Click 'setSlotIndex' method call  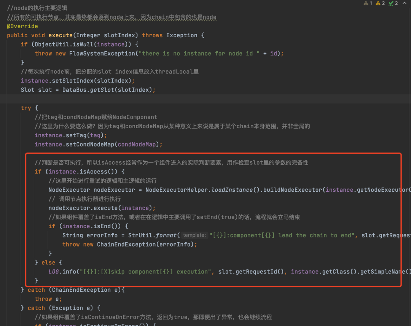click(x=73, y=81)
